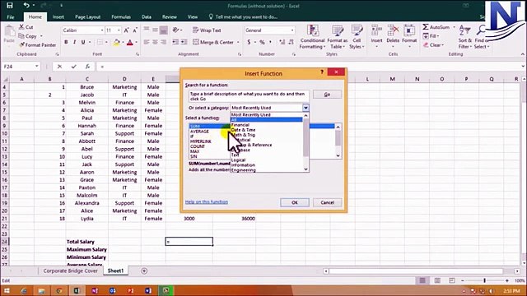Select AVERAGE in function list
The width and height of the screenshot is (527, 296).
click(x=199, y=132)
